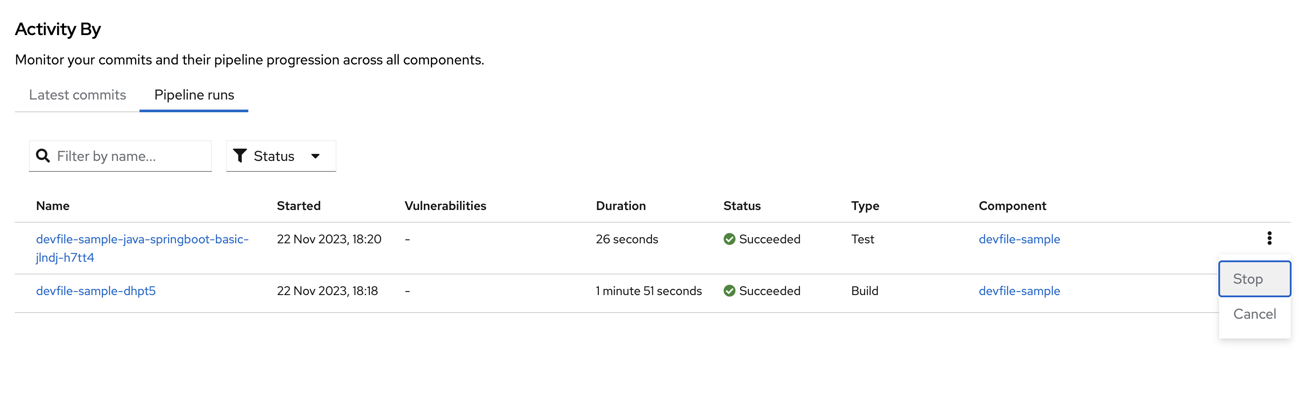Click the Status column header
The width and height of the screenshot is (1310, 413).
741,206
